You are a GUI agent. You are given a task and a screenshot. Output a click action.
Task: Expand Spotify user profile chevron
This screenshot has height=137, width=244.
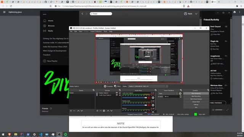coord(196,14)
